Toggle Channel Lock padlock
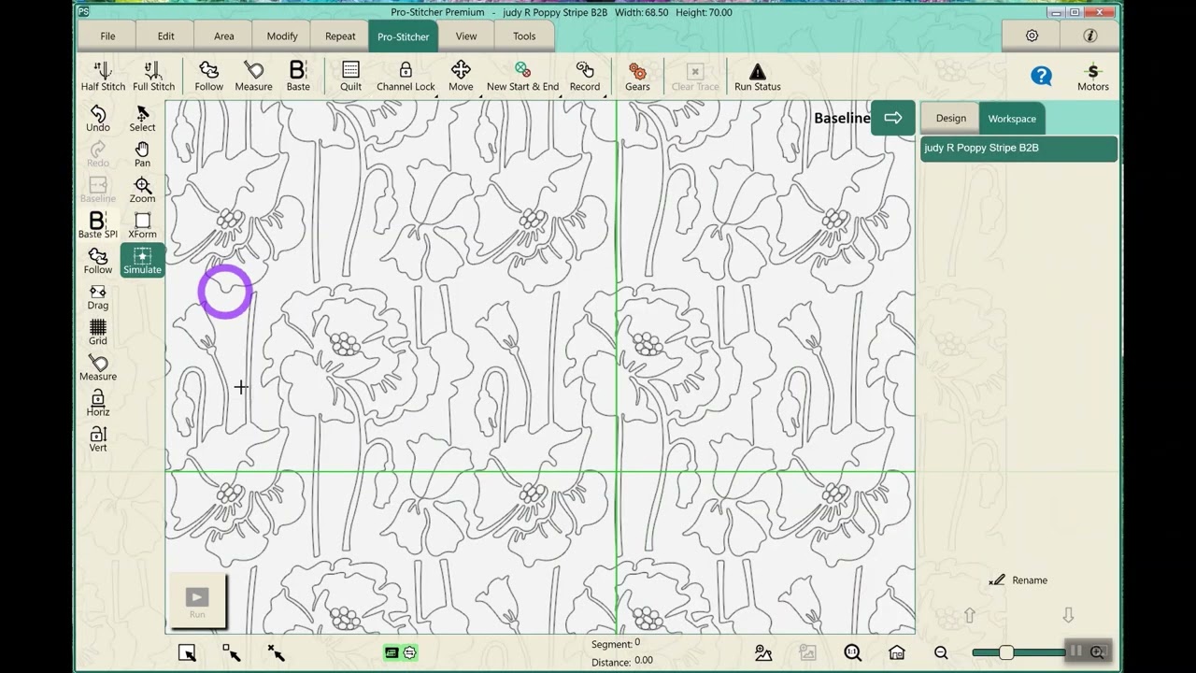1196x673 pixels. [406, 77]
